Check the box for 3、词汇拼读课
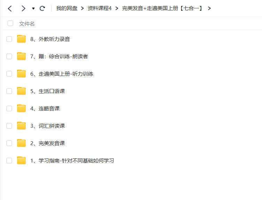Screen dimensions: 262x200 point(9,126)
